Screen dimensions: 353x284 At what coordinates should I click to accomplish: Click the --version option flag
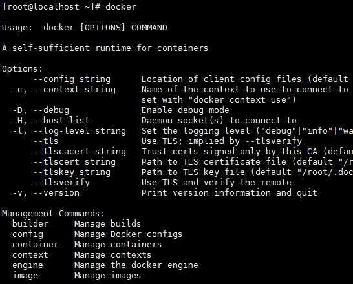(x=56, y=193)
